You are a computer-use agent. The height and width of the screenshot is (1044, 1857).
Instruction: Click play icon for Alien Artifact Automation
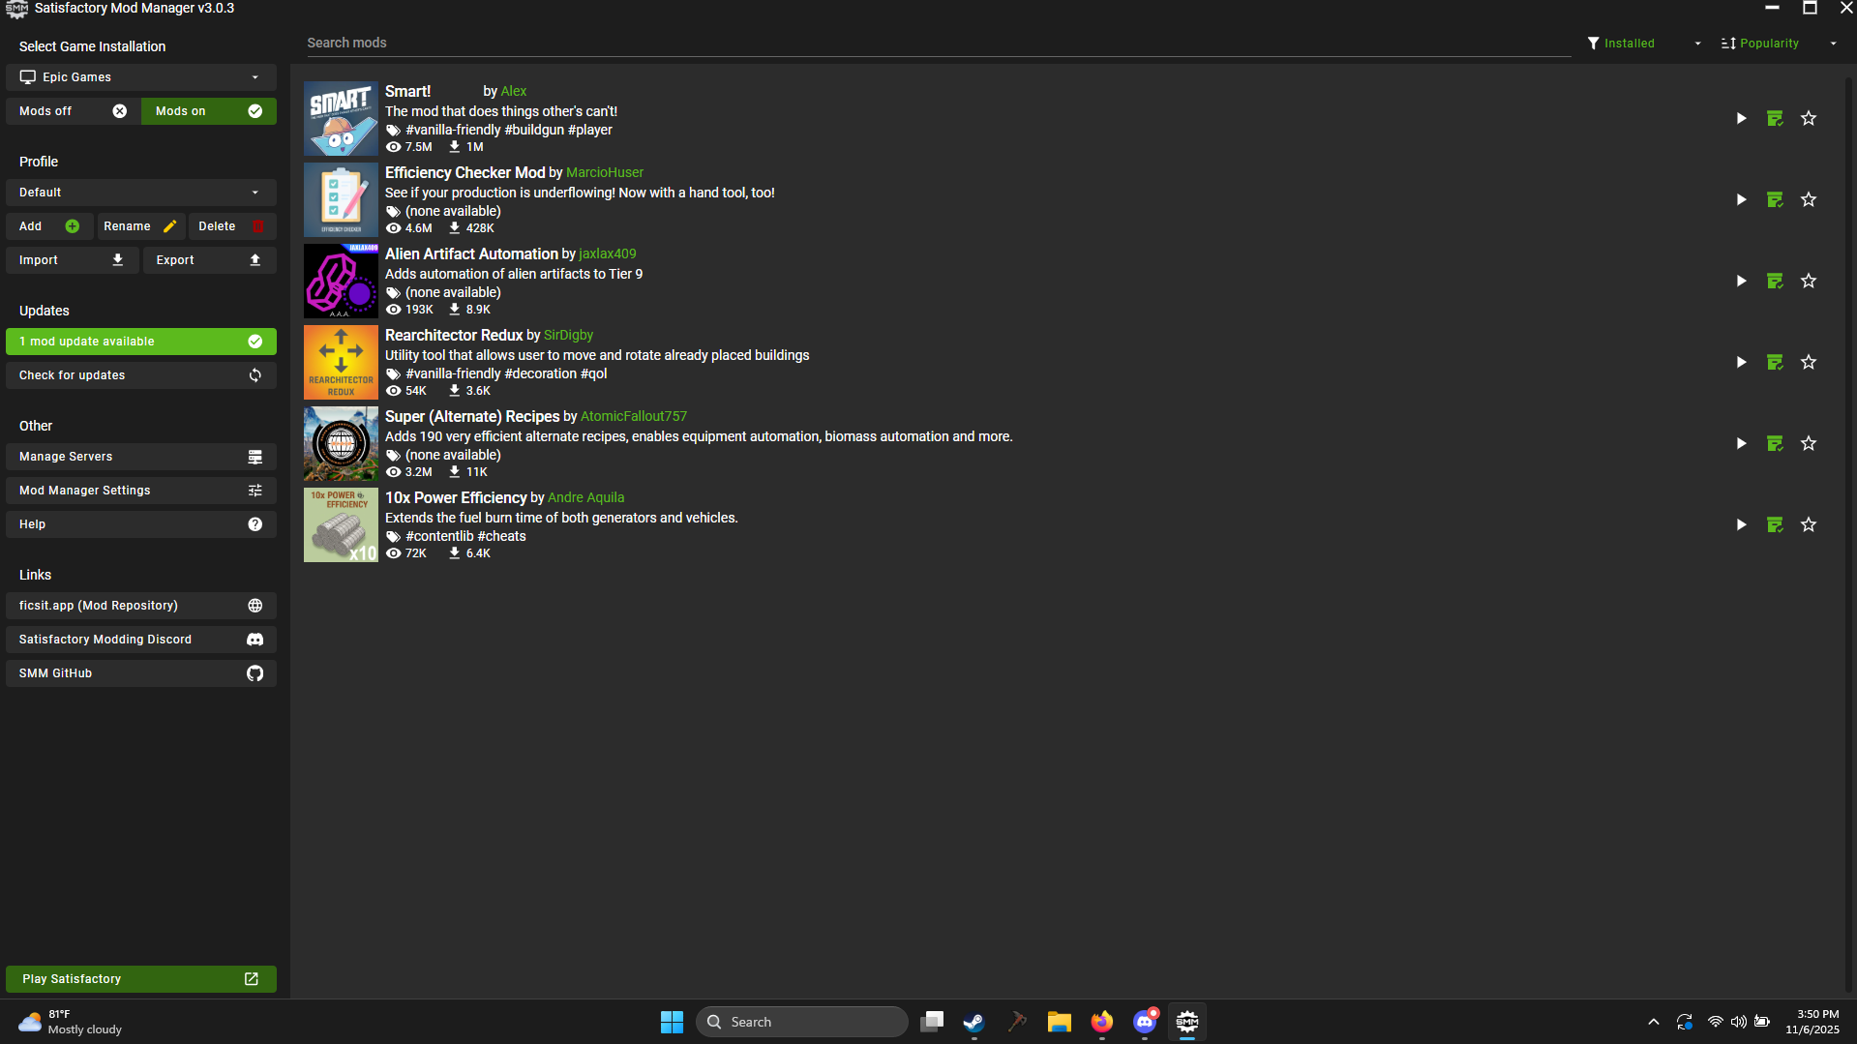1741,281
